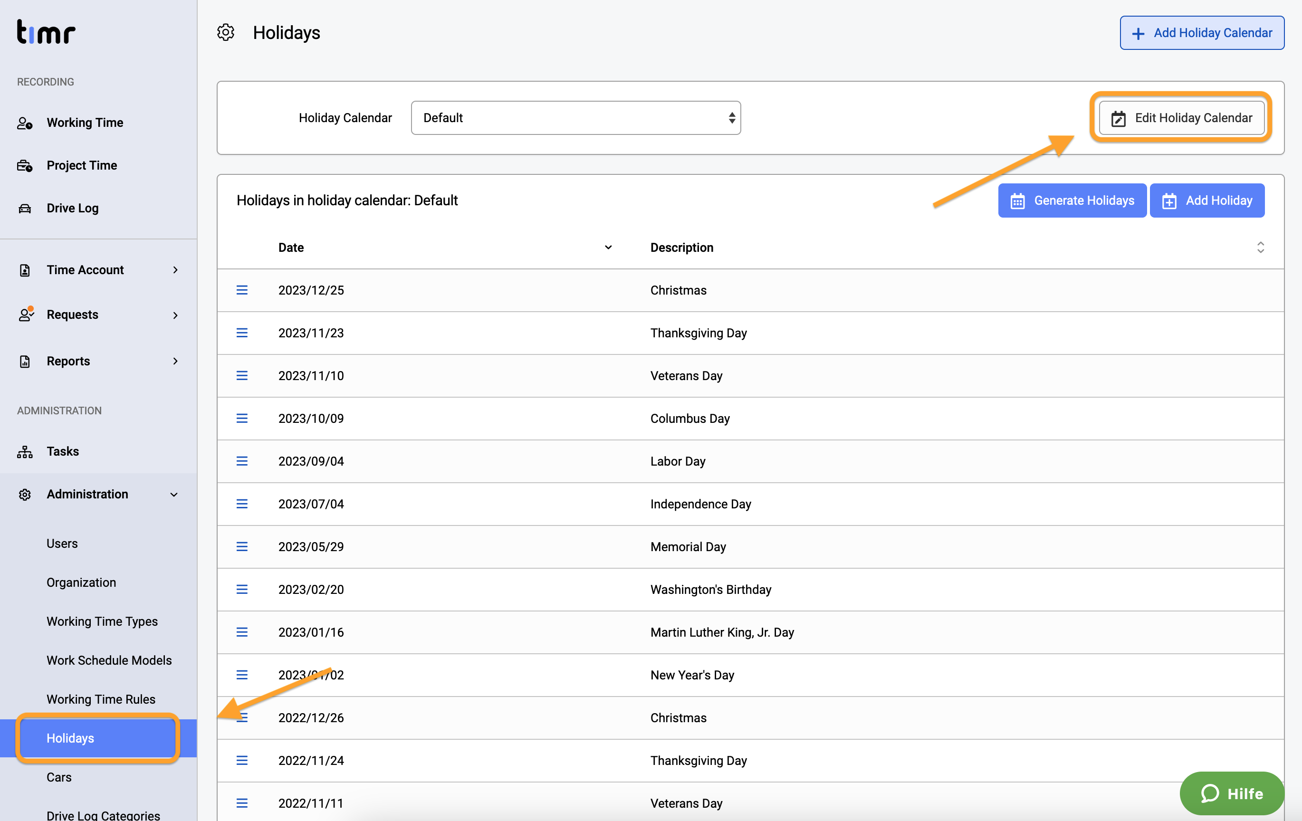Click the Tasks hierarchy icon
This screenshot has width=1302, height=821.
click(25, 451)
